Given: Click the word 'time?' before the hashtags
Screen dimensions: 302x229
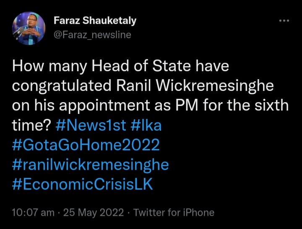Looking at the screenshot, I should point(31,125).
